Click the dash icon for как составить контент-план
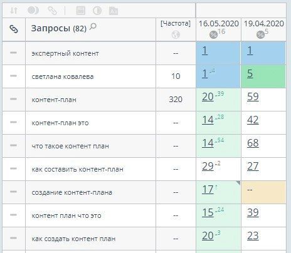This screenshot has width=291, height=253. coord(13,168)
